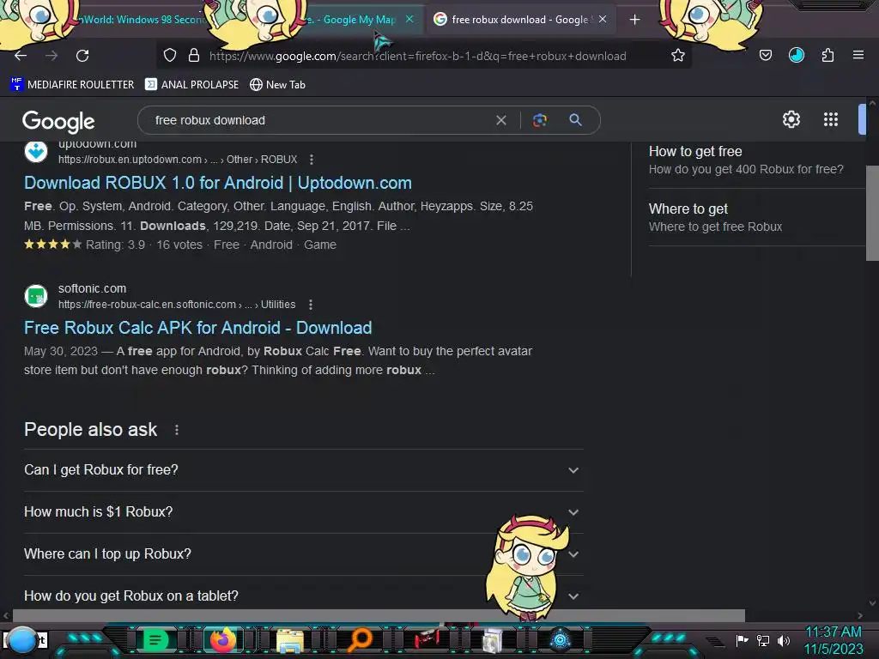Screen dimensions: 879x659
Task: Open the Google apps grid
Action: pos(831,119)
